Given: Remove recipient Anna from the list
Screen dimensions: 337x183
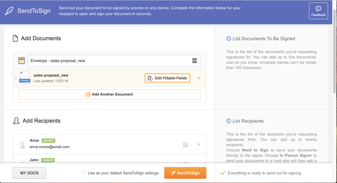Looking at the screenshot, I should click(x=199, y=145).
